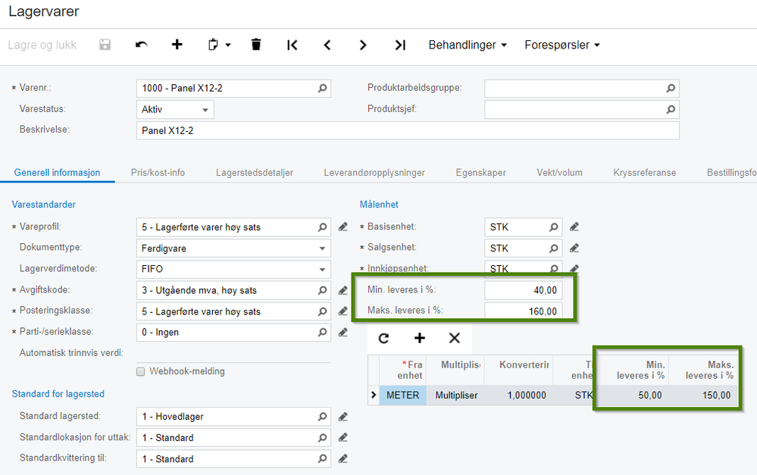757x475 pixels.
Task: Edit Vareprofil with the pencil icon
Action: click(x=343, y=227)
